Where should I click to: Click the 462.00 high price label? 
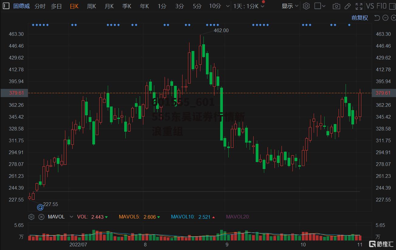(x=221, y=30)
